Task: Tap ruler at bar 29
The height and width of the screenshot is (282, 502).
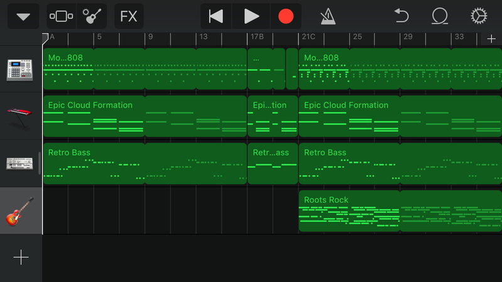Action: click(408, 37)
